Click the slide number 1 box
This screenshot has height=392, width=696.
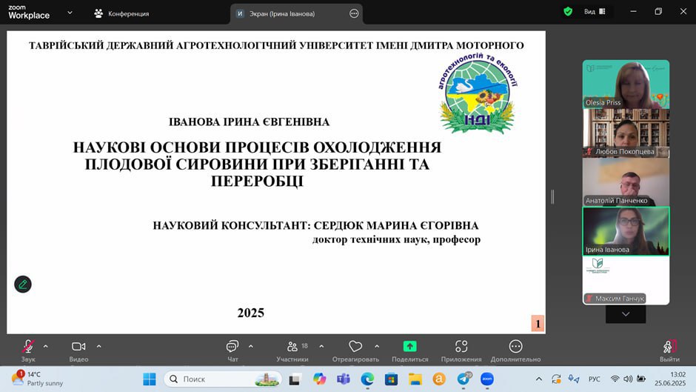tap(538, 324)
